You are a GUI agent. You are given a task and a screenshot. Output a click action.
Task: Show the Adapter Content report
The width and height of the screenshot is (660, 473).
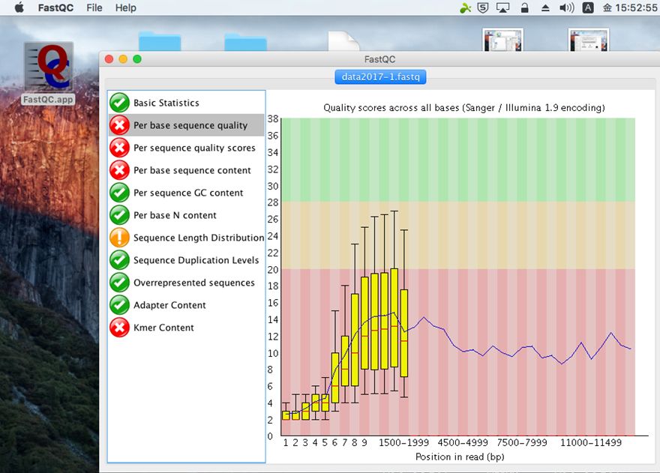click(x=187, y=304)
